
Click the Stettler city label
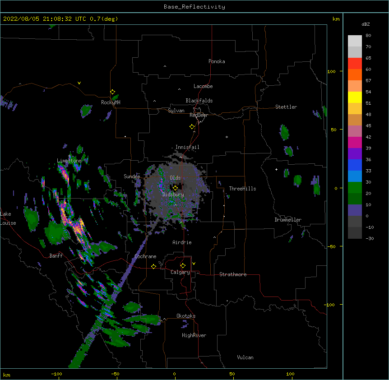[286, 107]
